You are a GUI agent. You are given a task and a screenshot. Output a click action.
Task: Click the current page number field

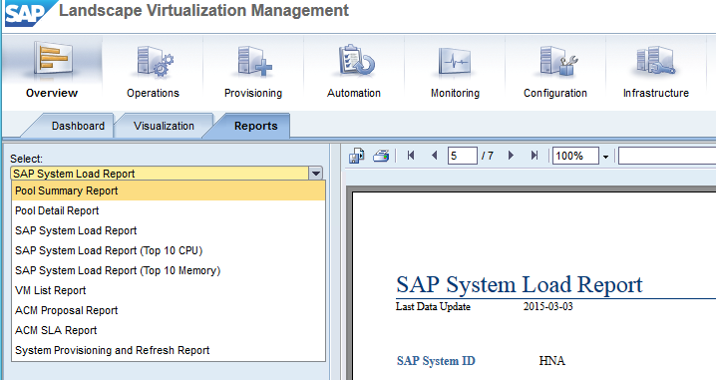pos(462,156)
